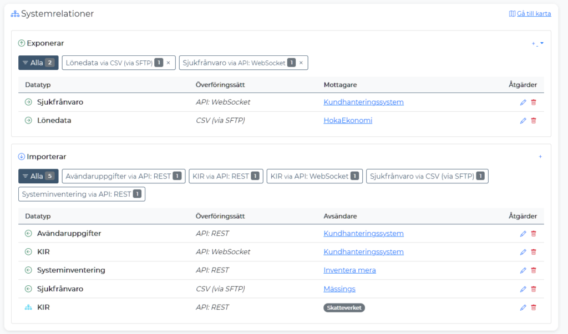Image resolution: width=568 pixels, height=334 pixels.
Task: Edit the KIR Skatteverket relation
Action: click(523, 307)
